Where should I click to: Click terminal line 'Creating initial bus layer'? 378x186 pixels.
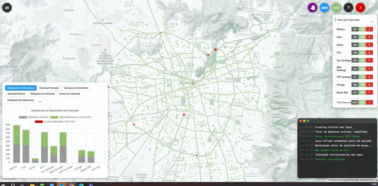334,127
